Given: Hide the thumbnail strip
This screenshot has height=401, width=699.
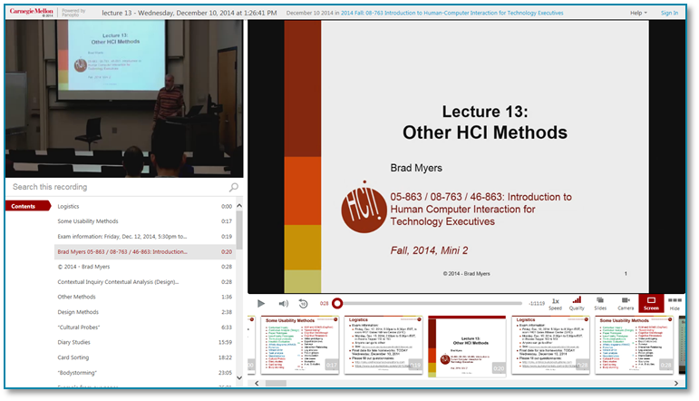Looking at the screenshot, I should click(x=675, y=303).
